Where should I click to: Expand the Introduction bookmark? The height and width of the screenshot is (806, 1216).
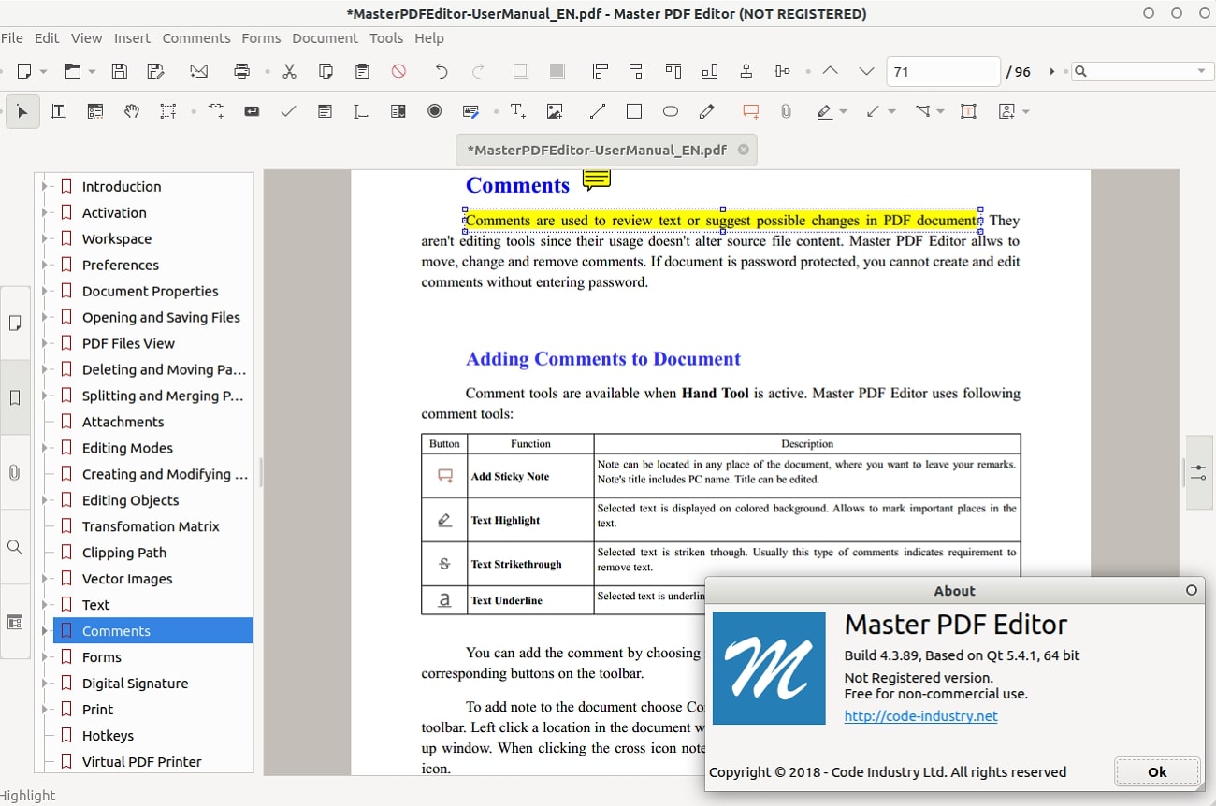(44, 186)
